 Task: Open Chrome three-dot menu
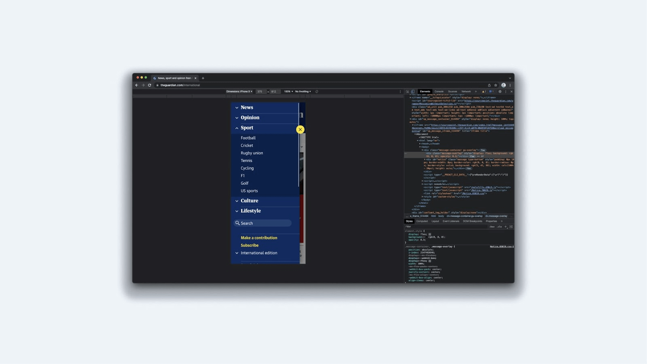click(510, 85)
